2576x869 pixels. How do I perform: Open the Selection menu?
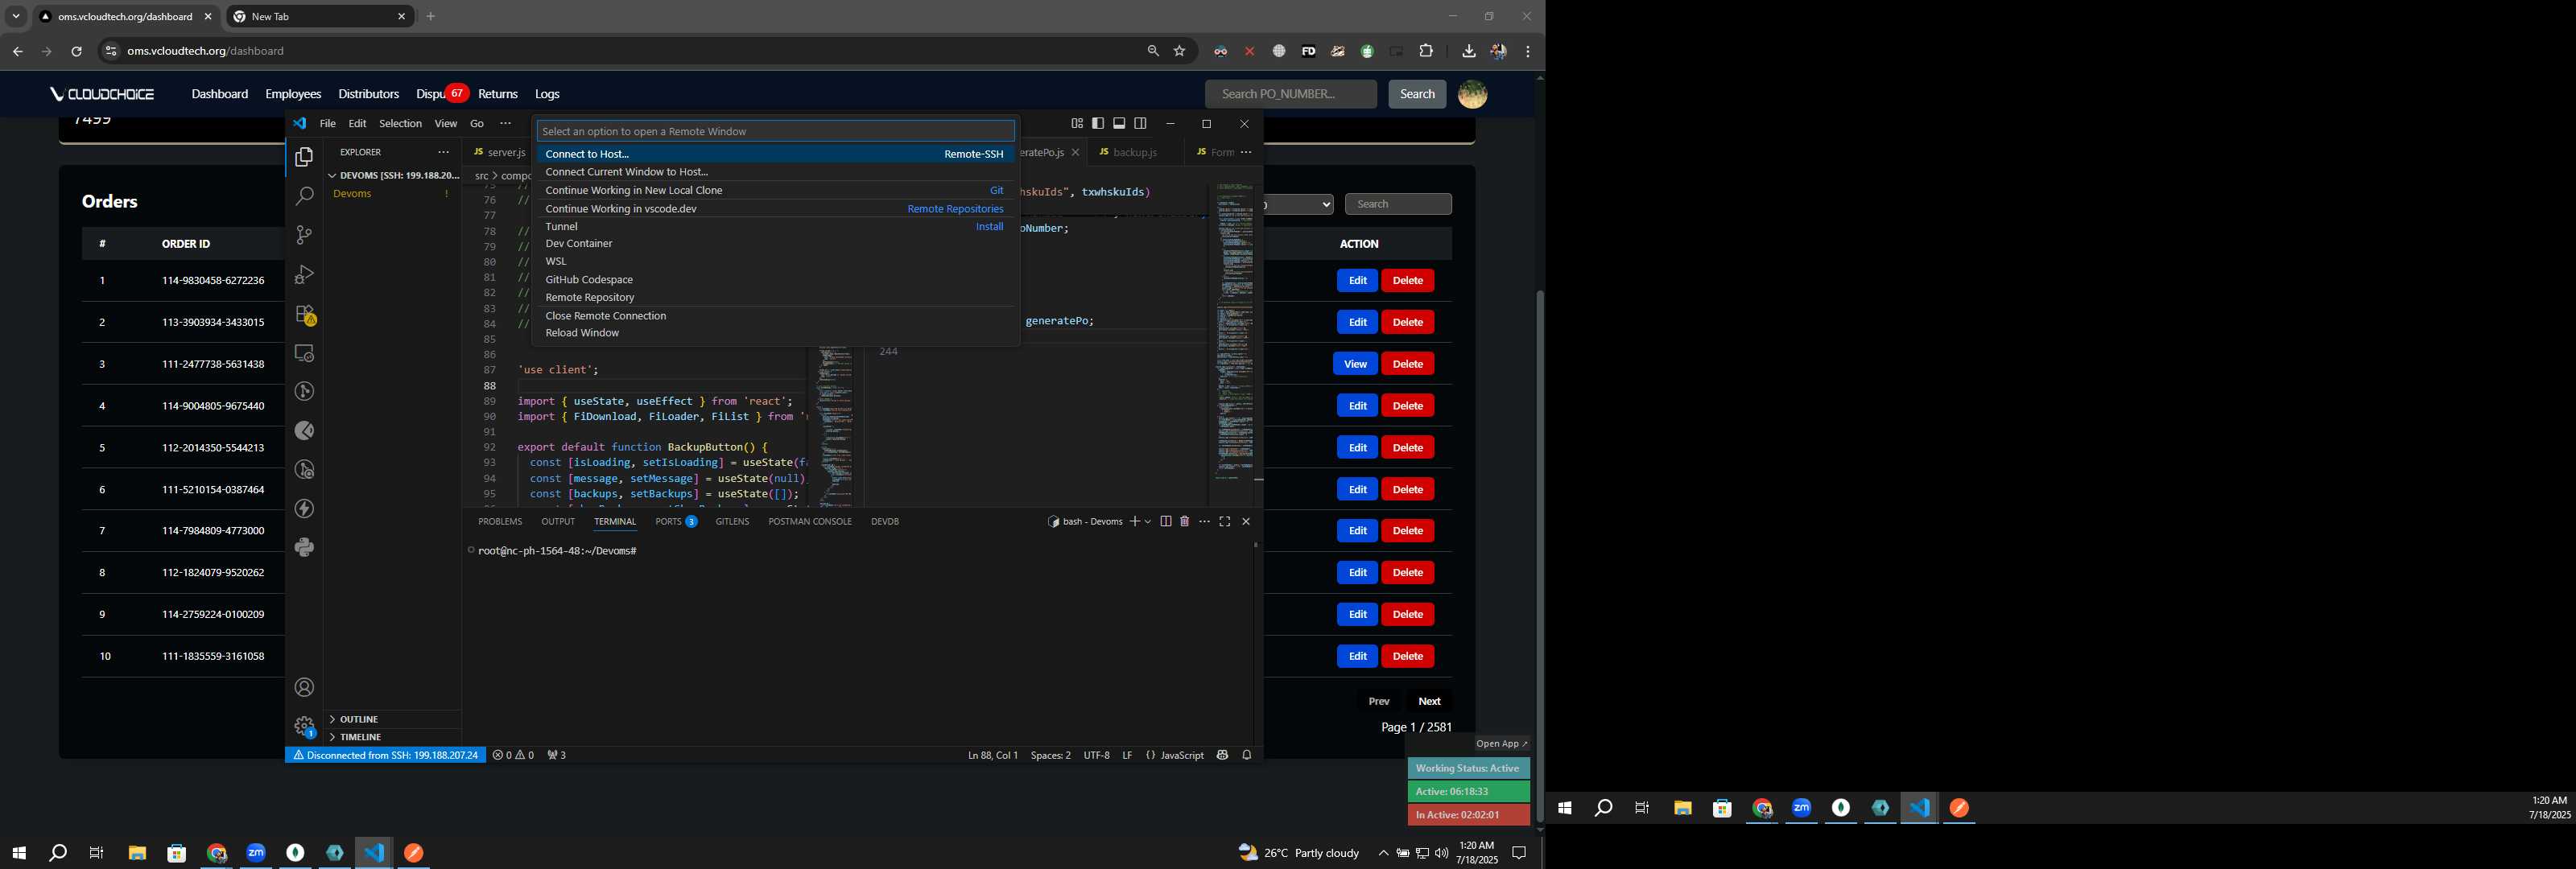(400, 123)
